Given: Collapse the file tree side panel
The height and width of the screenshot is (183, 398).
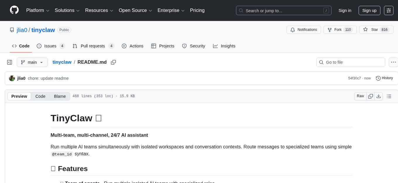Looking at the screenshot, I should click(x=9, y=62).
